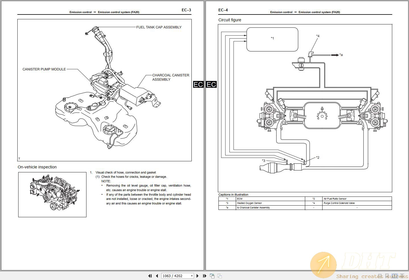Image resolution: width=409 pixels, height=280 pixels.
Task: Click "Check the hoses for cracks, leakage or damage."
Action: 134,177
